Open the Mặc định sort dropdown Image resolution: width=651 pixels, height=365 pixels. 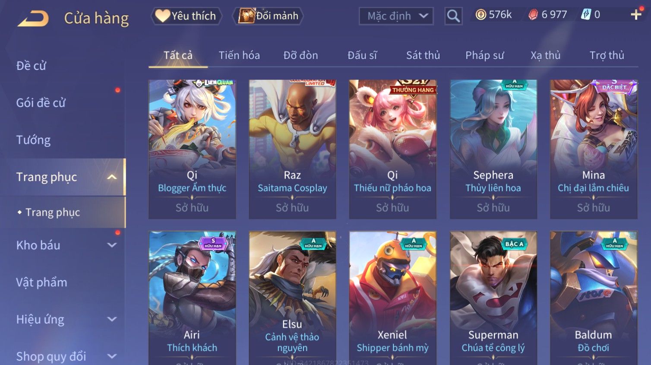tap(396, 16)
